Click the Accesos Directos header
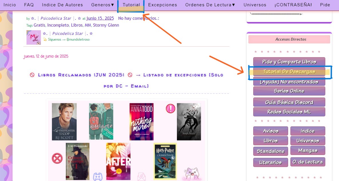Viewport: 339px width, 181px height. 289,39
